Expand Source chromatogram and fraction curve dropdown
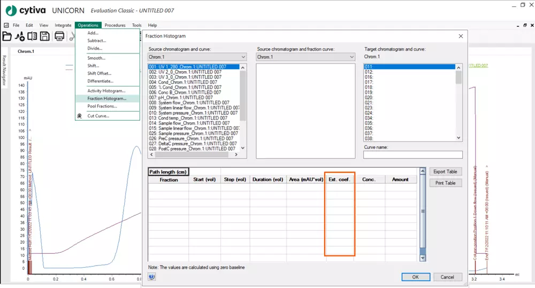 pos(351,57)
